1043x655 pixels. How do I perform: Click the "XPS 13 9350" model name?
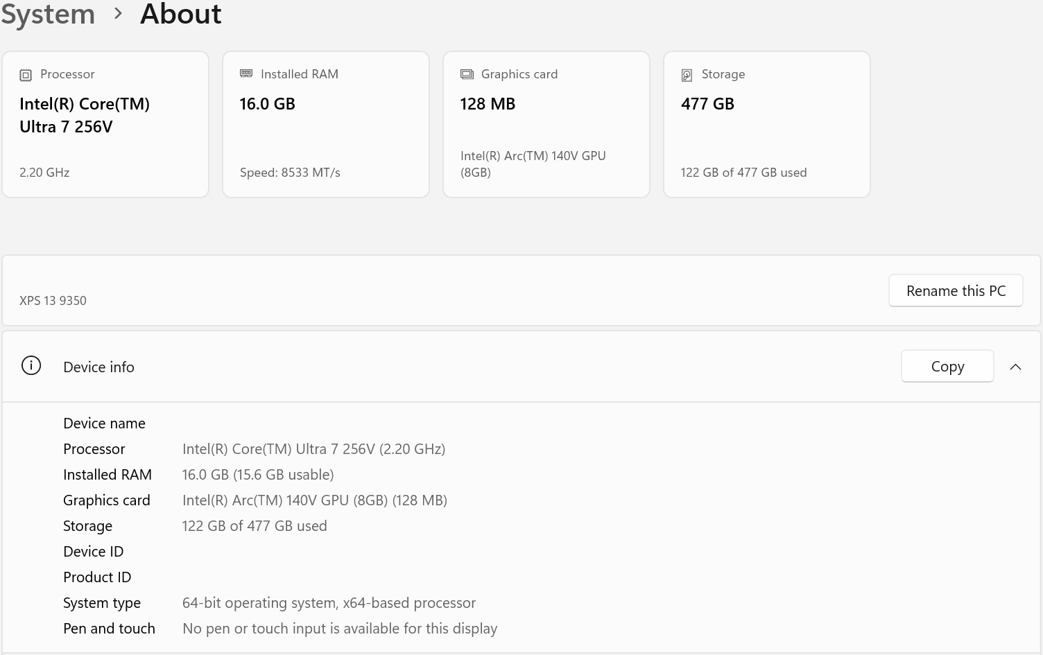[x=53, y=301]
